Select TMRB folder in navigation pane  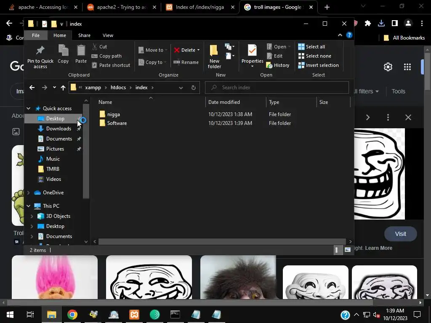[x=53, y=169]
